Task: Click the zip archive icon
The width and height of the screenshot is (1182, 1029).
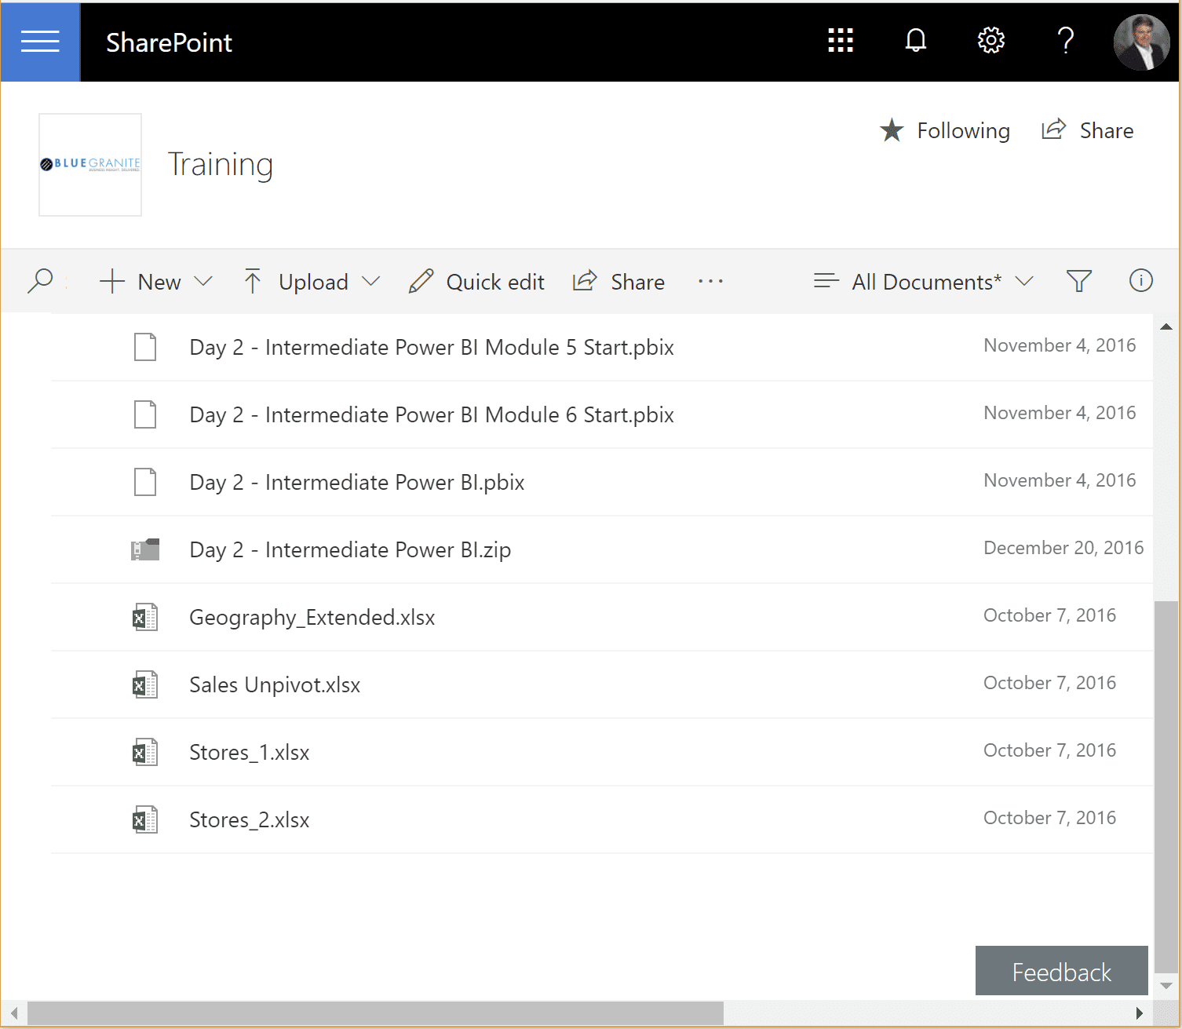Action: (x=145, y=549)
